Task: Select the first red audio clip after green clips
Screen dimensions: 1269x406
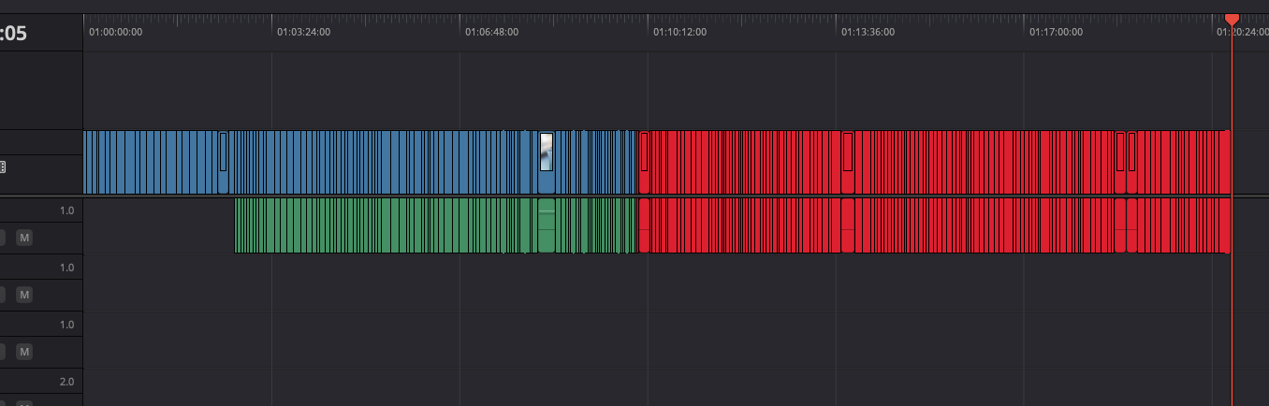Action: pos(644,225)
